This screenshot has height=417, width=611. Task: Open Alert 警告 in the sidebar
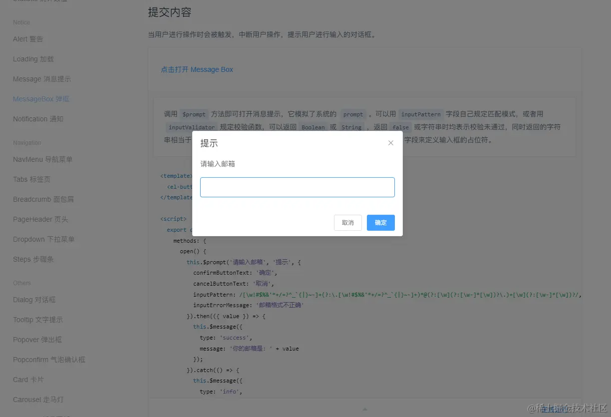(28, 39)
